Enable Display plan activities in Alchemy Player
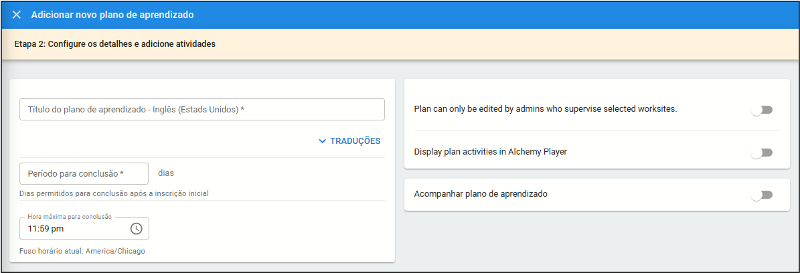Viewport: 800px width, 273px height. (x=761, y=153)
